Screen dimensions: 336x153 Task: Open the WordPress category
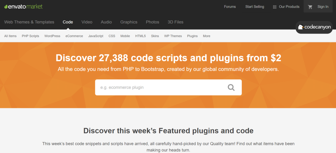[x=52, y=36]
